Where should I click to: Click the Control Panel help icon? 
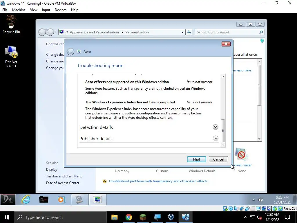click(262, 41)
